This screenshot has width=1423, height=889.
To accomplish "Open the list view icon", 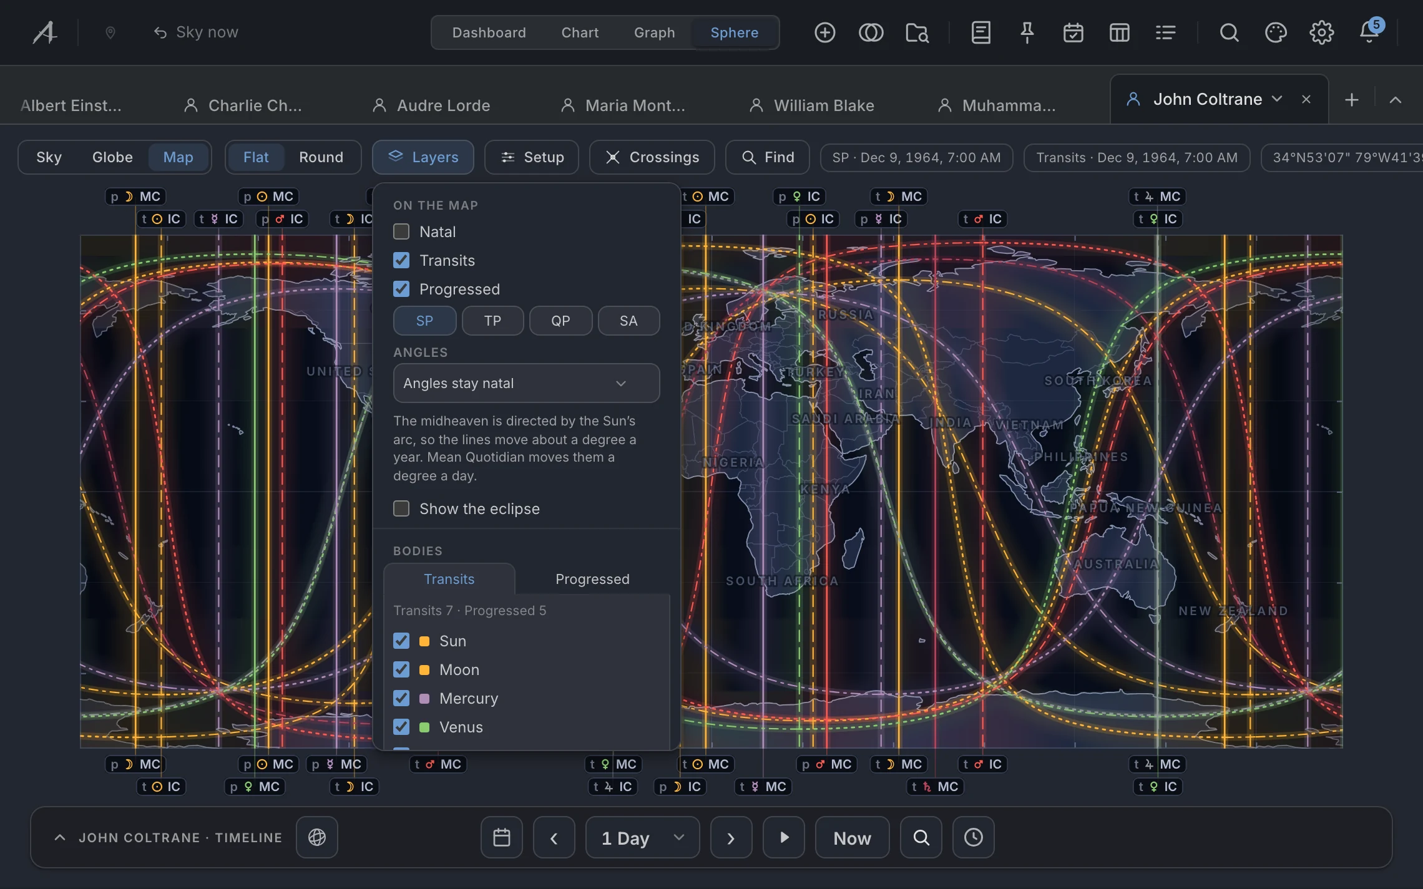I will click(x=1165, y=32).
